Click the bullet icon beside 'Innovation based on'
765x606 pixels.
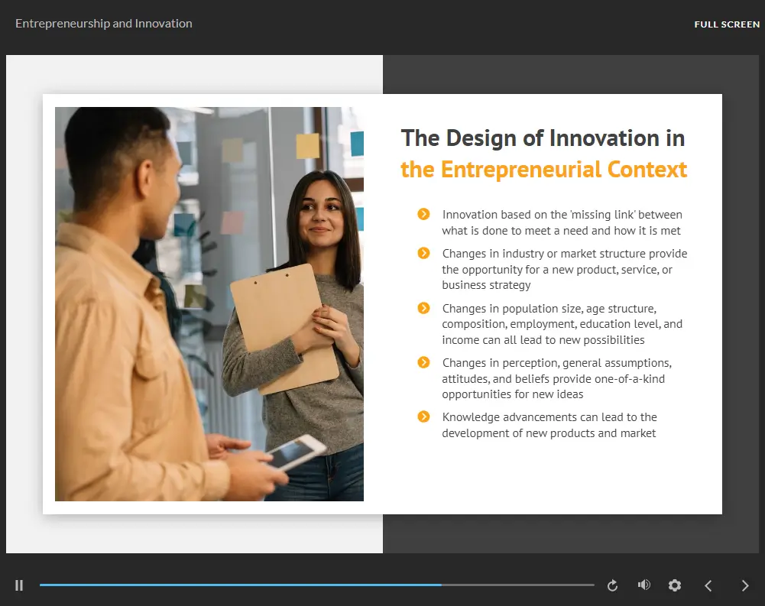424,215
